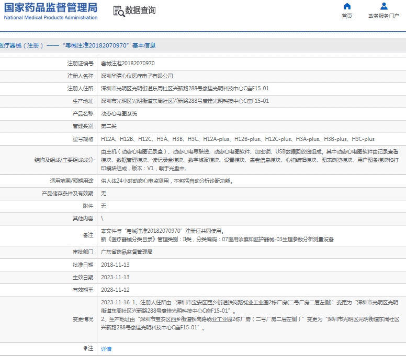
Task: Click the 产品名称 label
Action: (83, 114)
